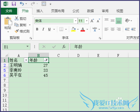Switch to the 开始 tab
This screenshot has width=140, height=112.
point(25,11)
